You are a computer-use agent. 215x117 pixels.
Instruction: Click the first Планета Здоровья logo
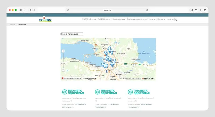(73, 92)
